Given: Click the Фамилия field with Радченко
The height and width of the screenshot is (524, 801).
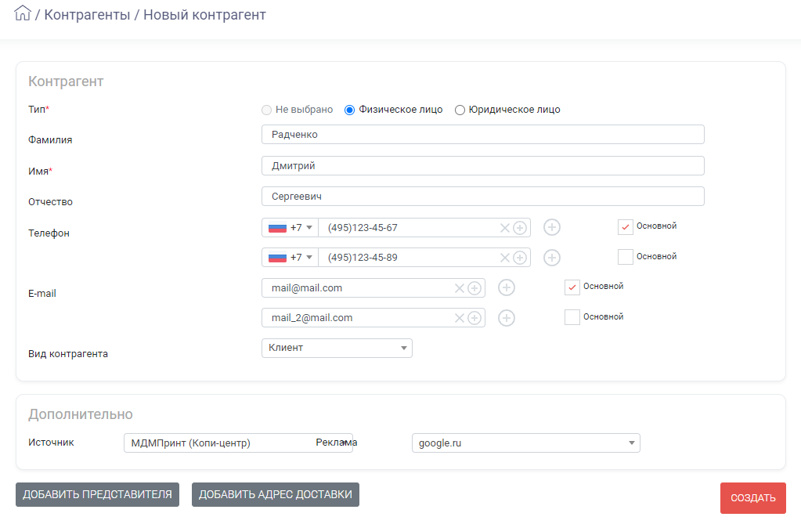Looking at the screenshot, I should point(483,135).
